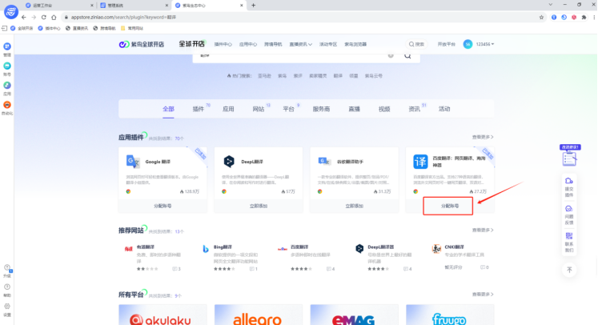The width and height of the screenshot is (598, 325).
Task: Go back with the browser back arrow
Action: (x=24, y=17)
